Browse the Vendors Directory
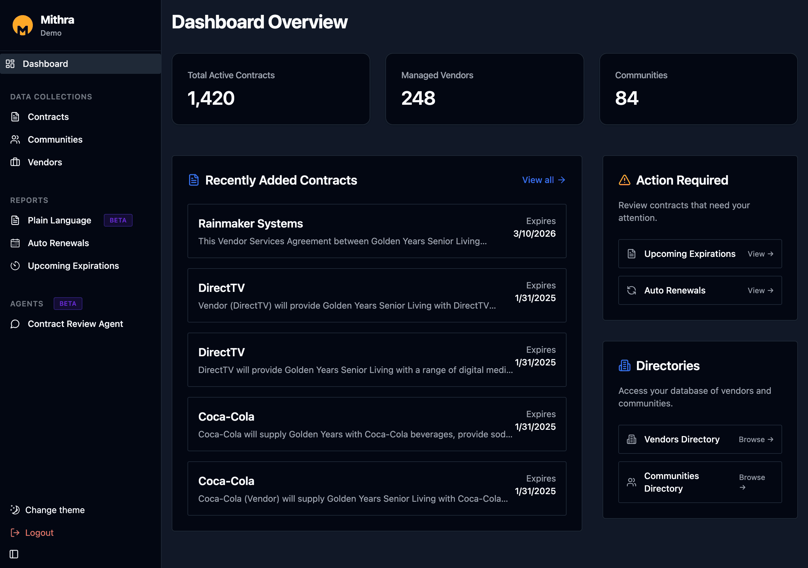Image resolution: width=808 pixels, height=568 pixels. [700, 439]
